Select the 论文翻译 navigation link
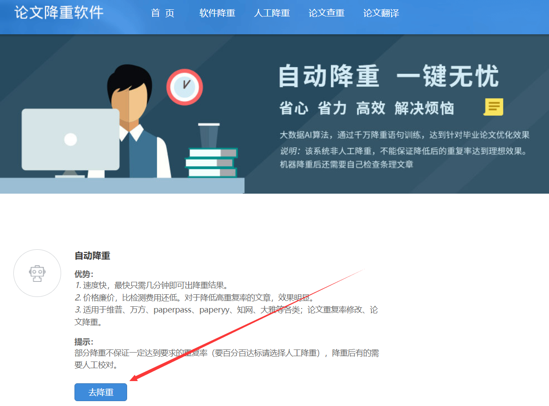The height and width of the screenshot is (406, 549). point(381,13)
